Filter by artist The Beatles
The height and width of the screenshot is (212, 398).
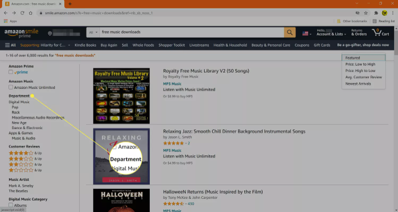[18, 191]
